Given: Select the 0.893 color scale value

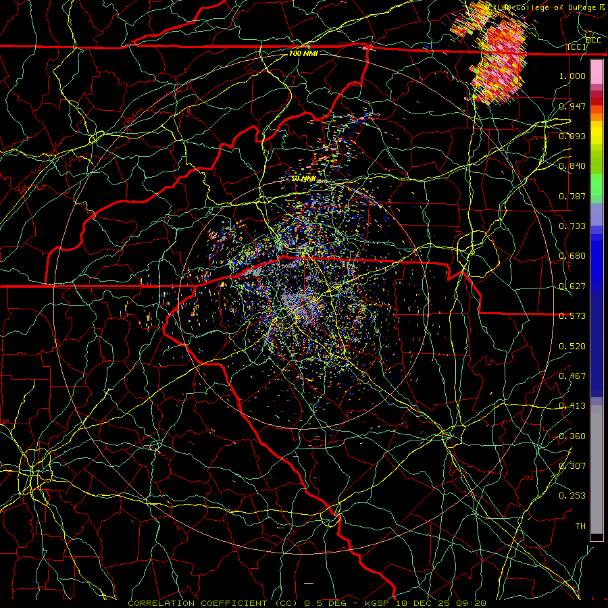Looking at the screenshot, I should point(572,136).
